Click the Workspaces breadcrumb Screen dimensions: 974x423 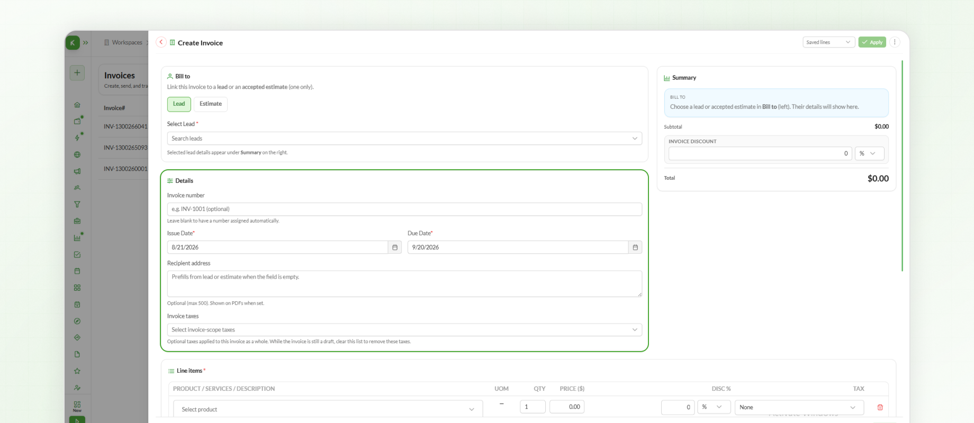coord(127,43)
